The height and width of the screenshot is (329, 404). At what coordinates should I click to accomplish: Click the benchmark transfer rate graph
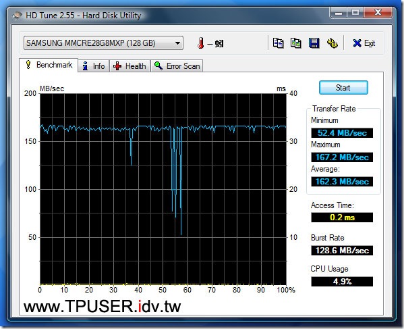click(163, 189)
